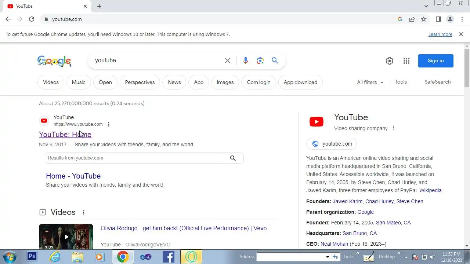Select the News filter chip
Viewport: 470px width, 264px height.
[174, 82]
